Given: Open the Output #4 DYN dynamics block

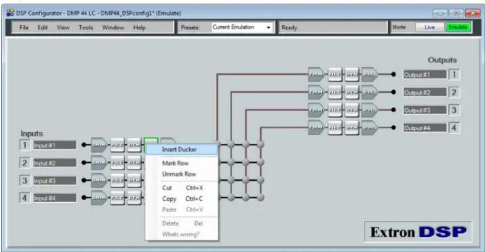Looking at the screenshot, I should click(352, 127).
